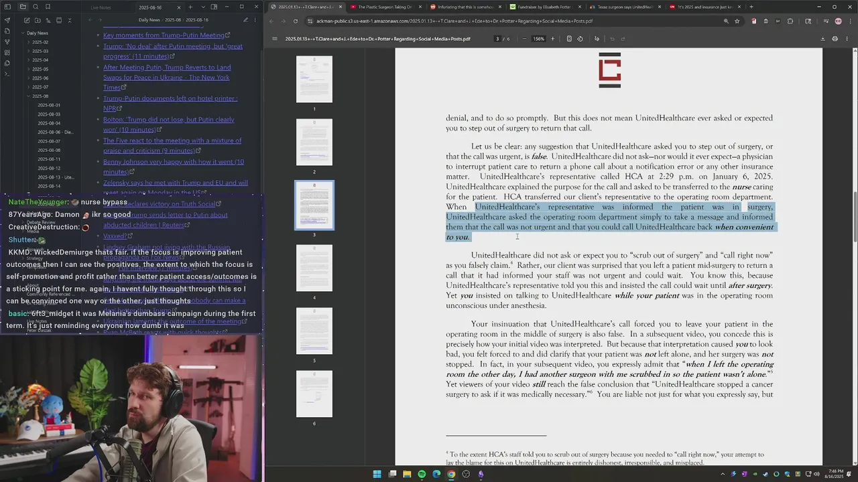The width and height of the screenshot is (858, 482).
Task: Zoom out the PDF document
Action: pos(524,39)
